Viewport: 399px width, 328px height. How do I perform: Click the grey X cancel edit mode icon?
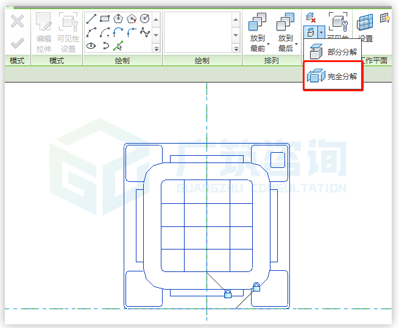(x=17, y=21)
